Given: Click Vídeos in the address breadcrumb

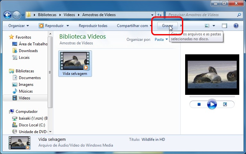Looking at the screenshot, I should pos(69,15).
